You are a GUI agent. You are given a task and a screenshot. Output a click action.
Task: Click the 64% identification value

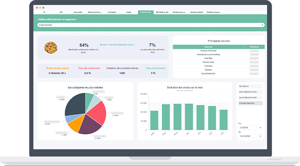pos(84,45)
